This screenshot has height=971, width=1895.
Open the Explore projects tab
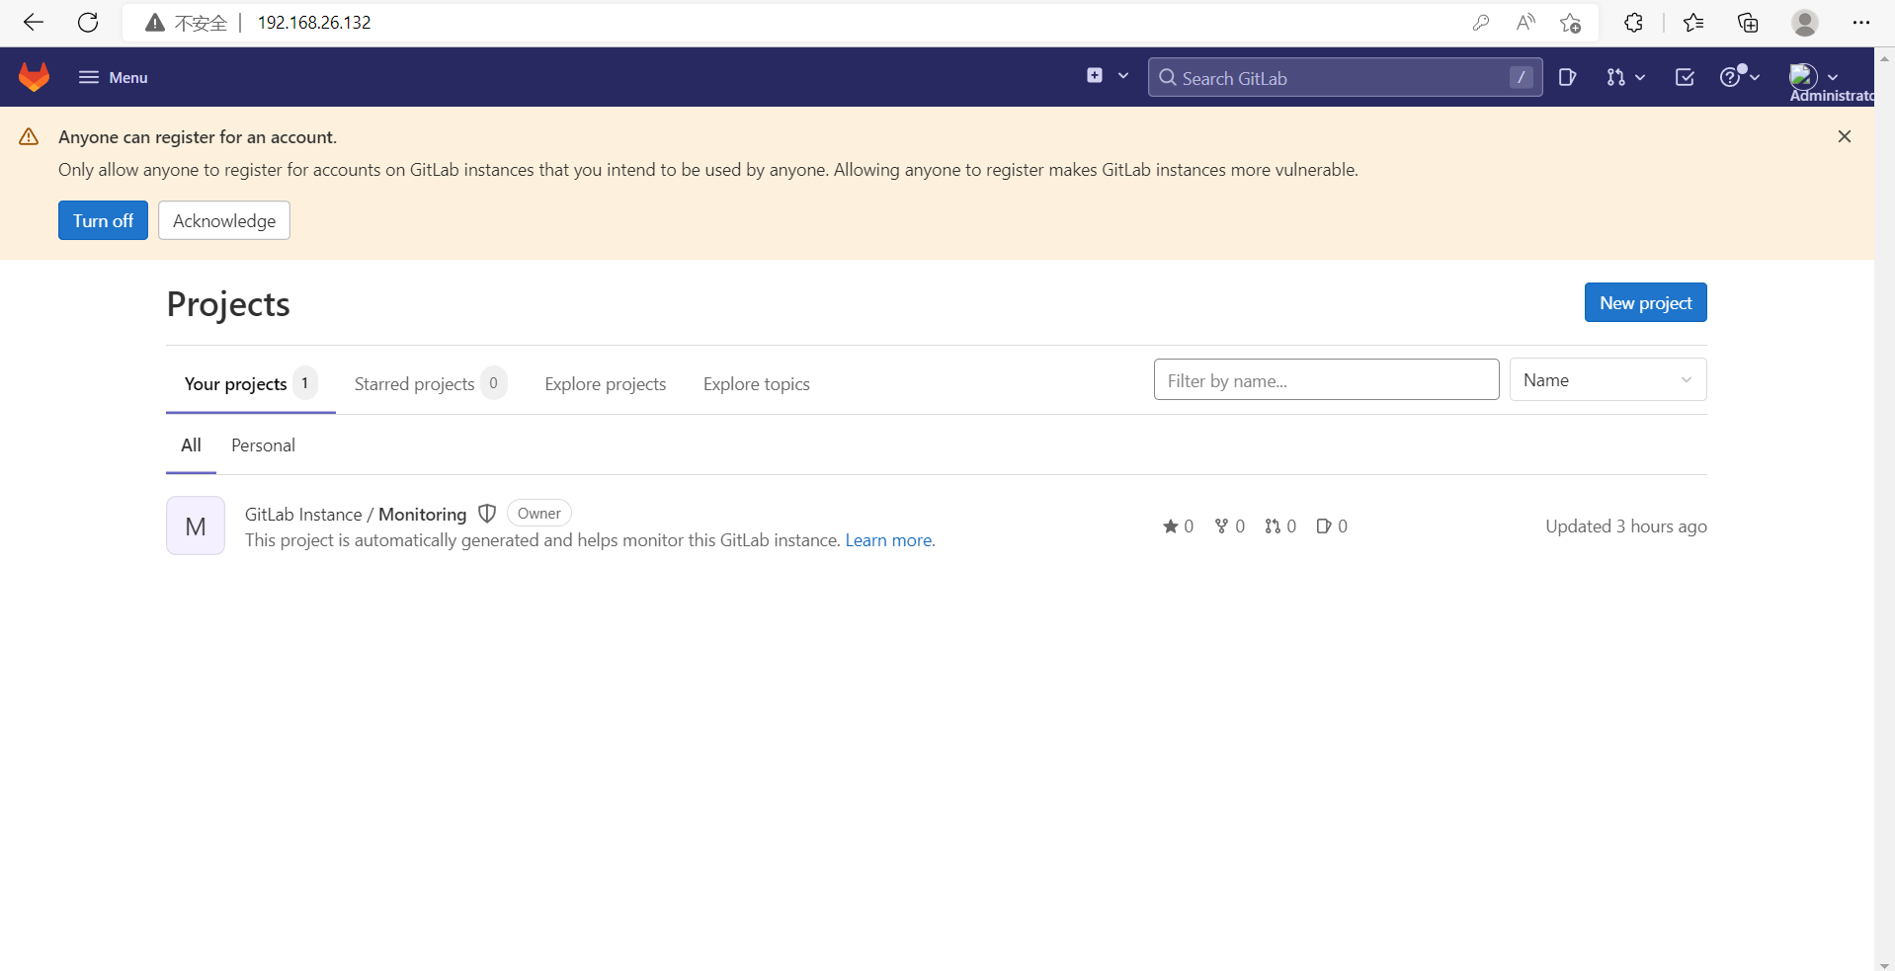606,383
